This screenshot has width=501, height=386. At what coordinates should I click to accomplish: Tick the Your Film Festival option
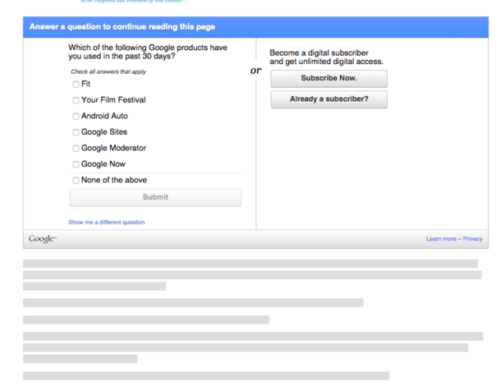tap(76, 100)
